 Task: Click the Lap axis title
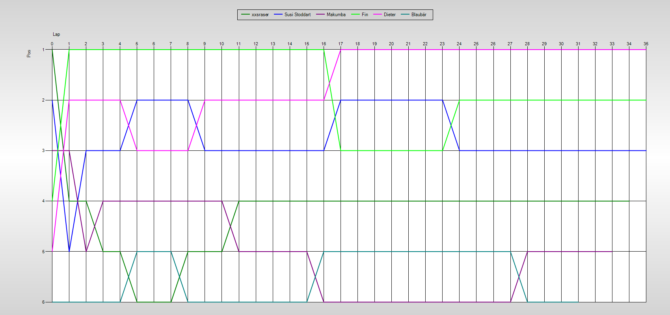tap(56, 34)
